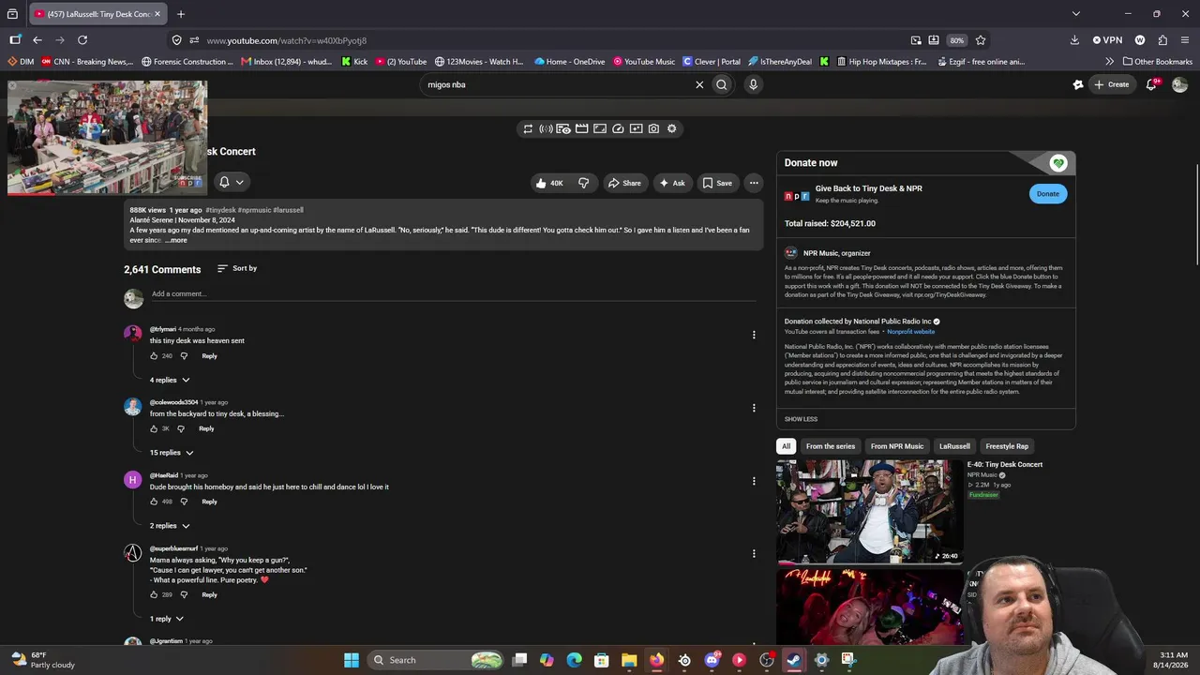This screenshot has width=1200, height=675.
Task: Click the YouTube search magnifier button
Action: pyautogui.click(x=722, y=84)
